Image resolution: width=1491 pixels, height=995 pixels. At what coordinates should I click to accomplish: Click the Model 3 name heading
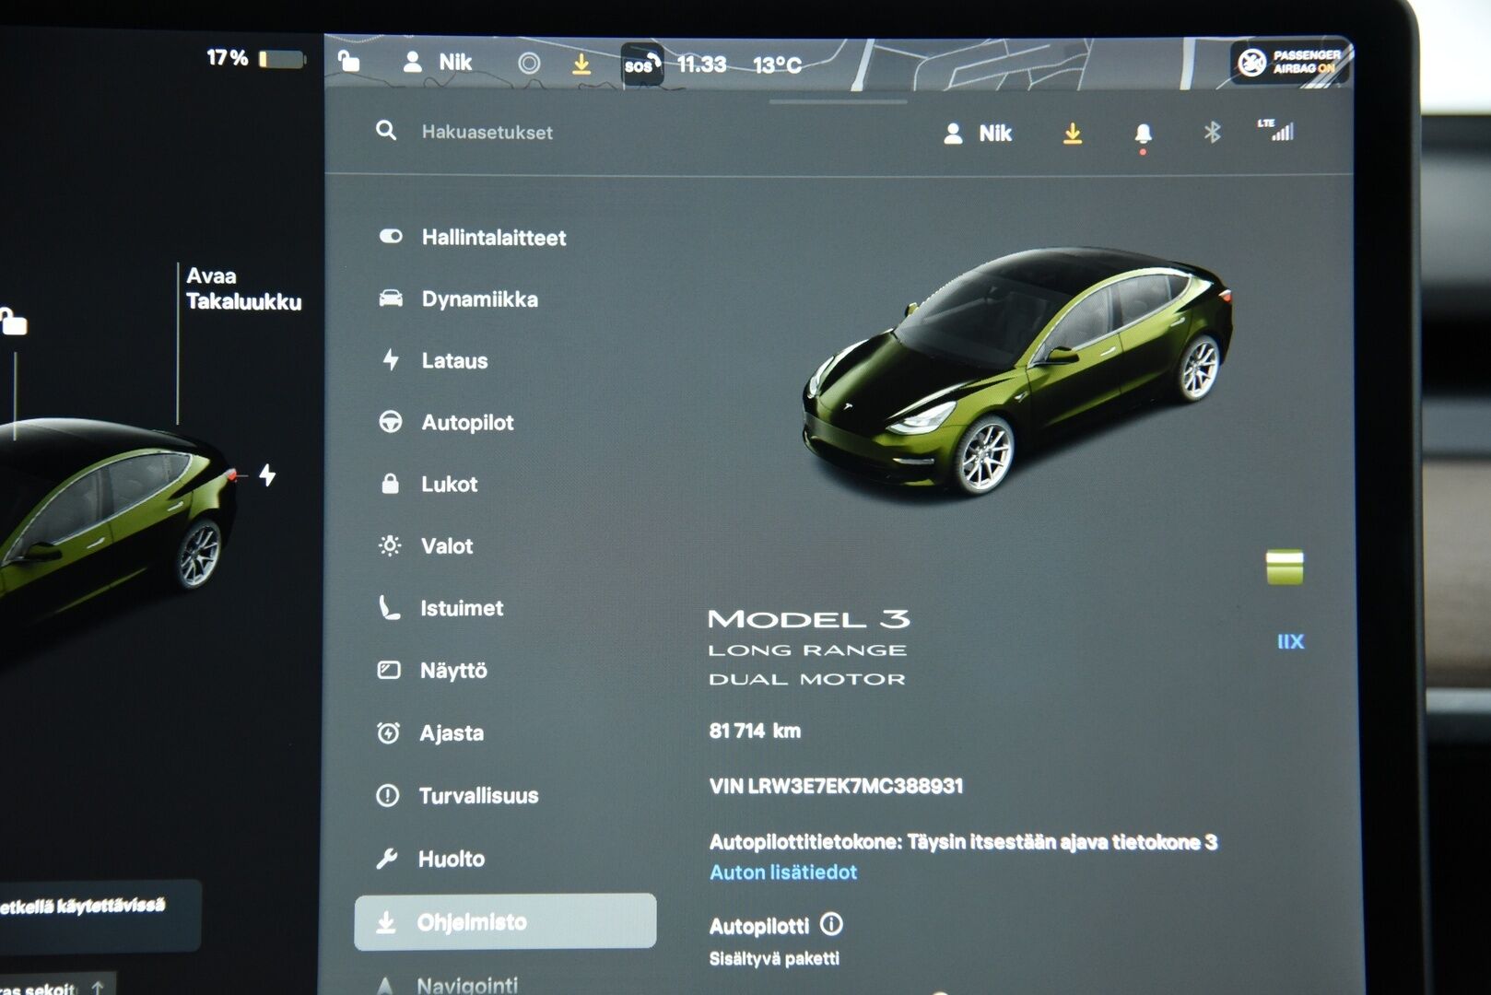[808, 618]
